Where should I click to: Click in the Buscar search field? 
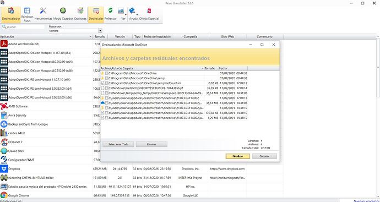coord(25,27)
